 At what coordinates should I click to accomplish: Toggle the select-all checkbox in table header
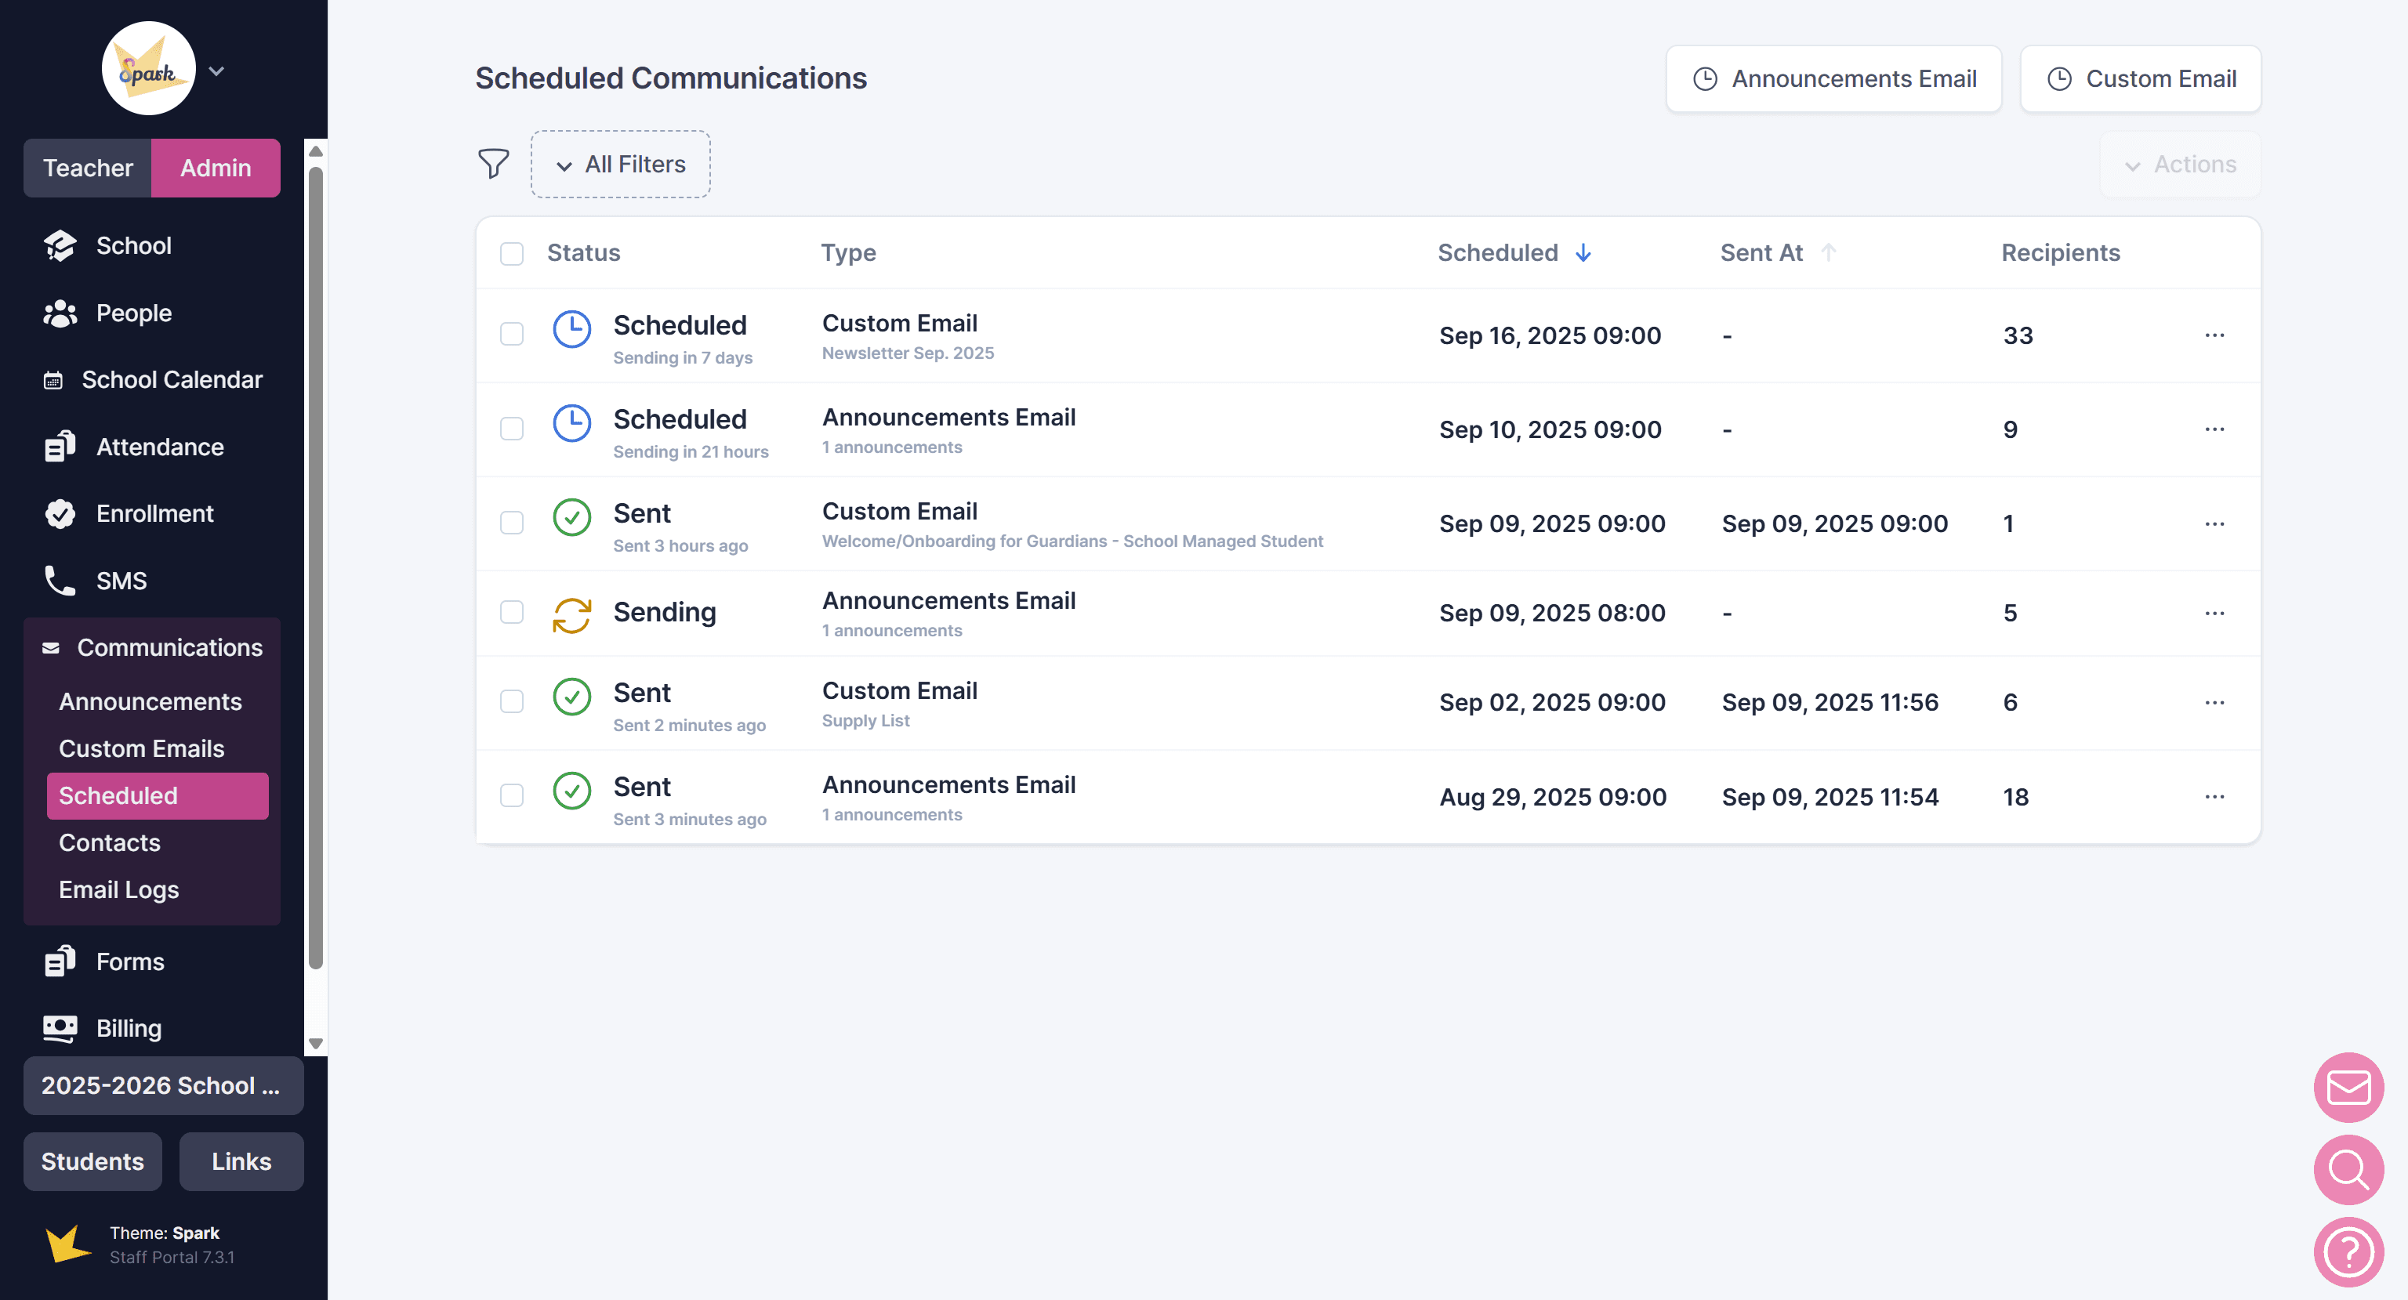(511, 253)
